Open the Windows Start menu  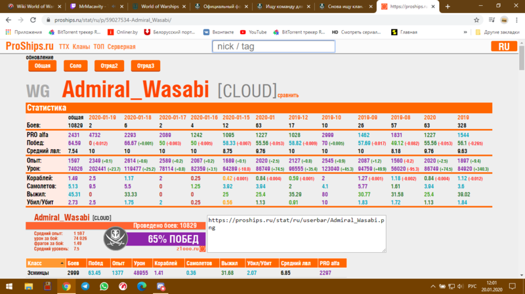tap(9, 286)
